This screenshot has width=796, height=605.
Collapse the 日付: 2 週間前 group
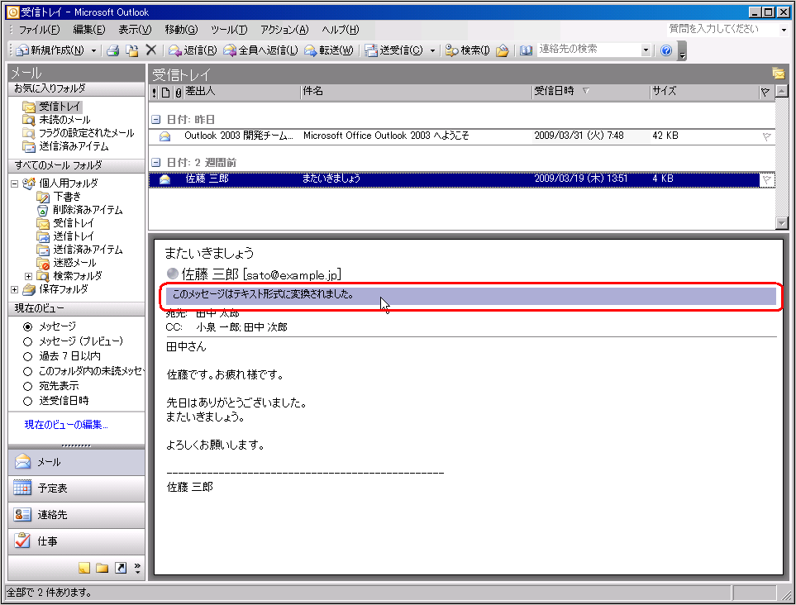pyautogui.click(x=156, y=163)
